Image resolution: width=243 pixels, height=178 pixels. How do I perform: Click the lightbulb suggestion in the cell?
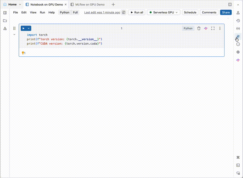click(x=23, y=53)
